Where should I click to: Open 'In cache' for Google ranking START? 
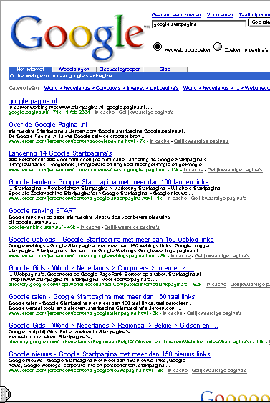click(90, 227)
